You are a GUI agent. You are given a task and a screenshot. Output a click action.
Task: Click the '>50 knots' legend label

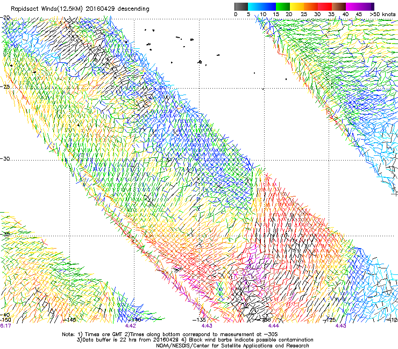382,14
